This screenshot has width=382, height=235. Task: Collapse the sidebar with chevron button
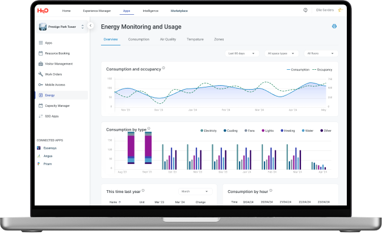click(91, 26)
